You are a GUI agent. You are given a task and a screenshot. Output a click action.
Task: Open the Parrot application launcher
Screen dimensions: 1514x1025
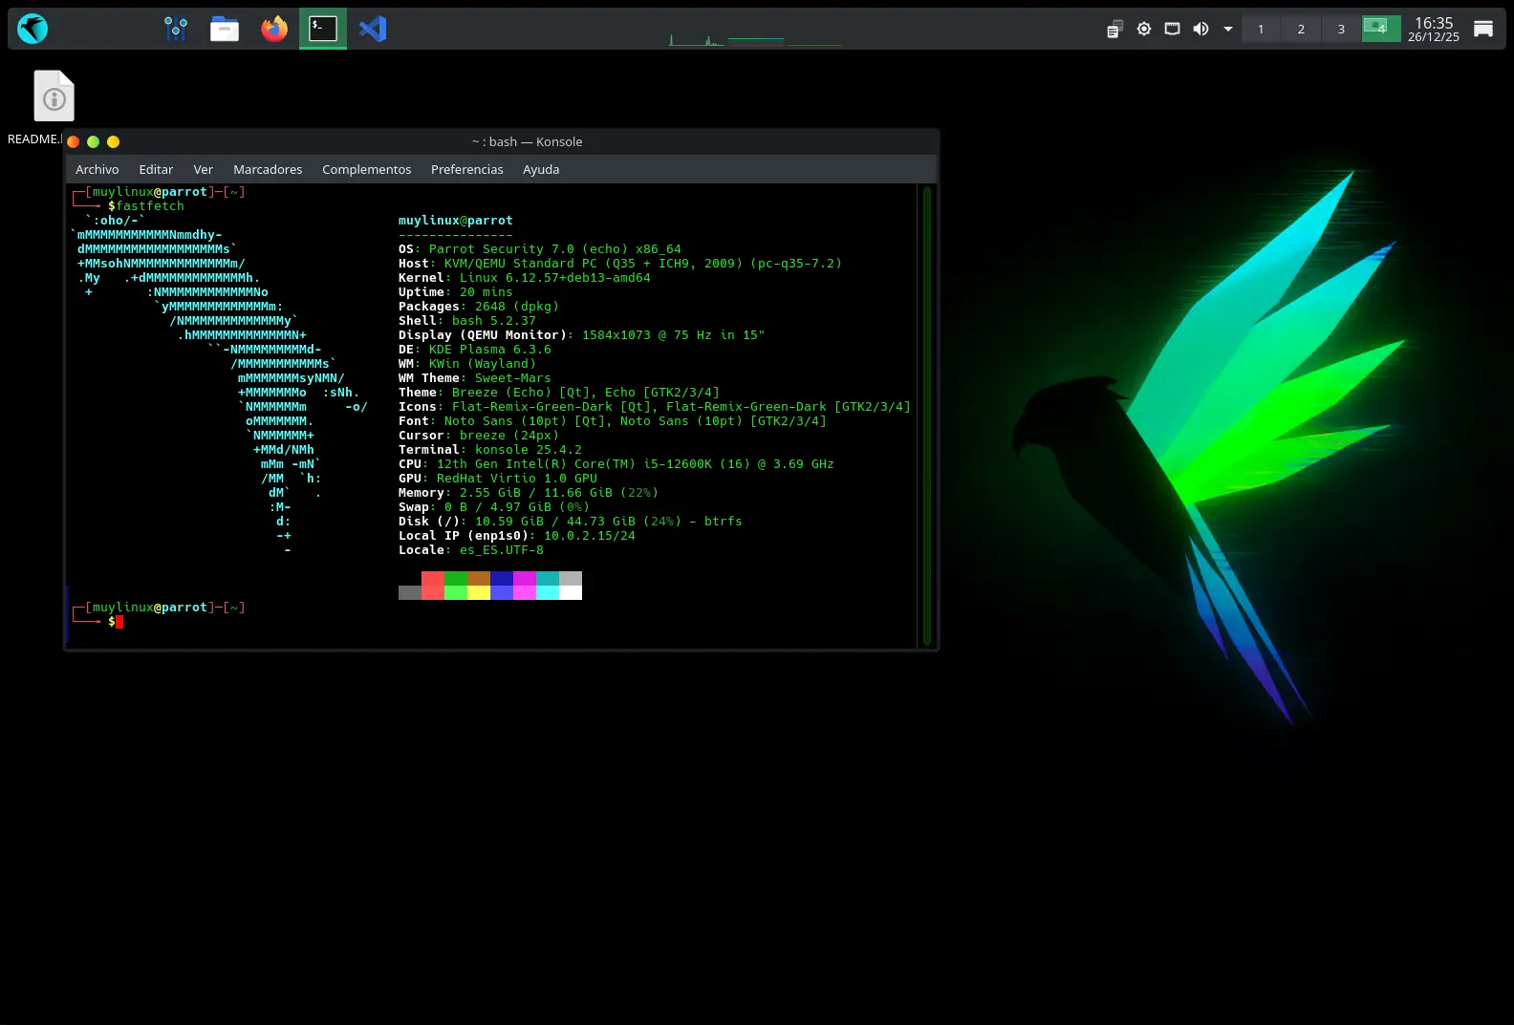[32, 29]
